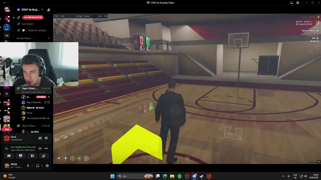321x180 pixels.
Task: Open Task View on taskbar
Action: (x=157, y=176)
